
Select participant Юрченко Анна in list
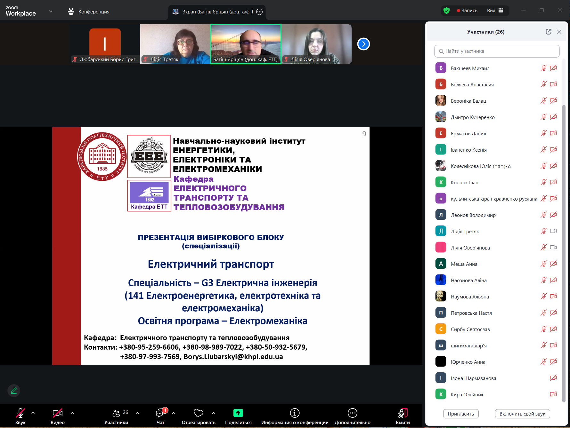tap(497, 362)
